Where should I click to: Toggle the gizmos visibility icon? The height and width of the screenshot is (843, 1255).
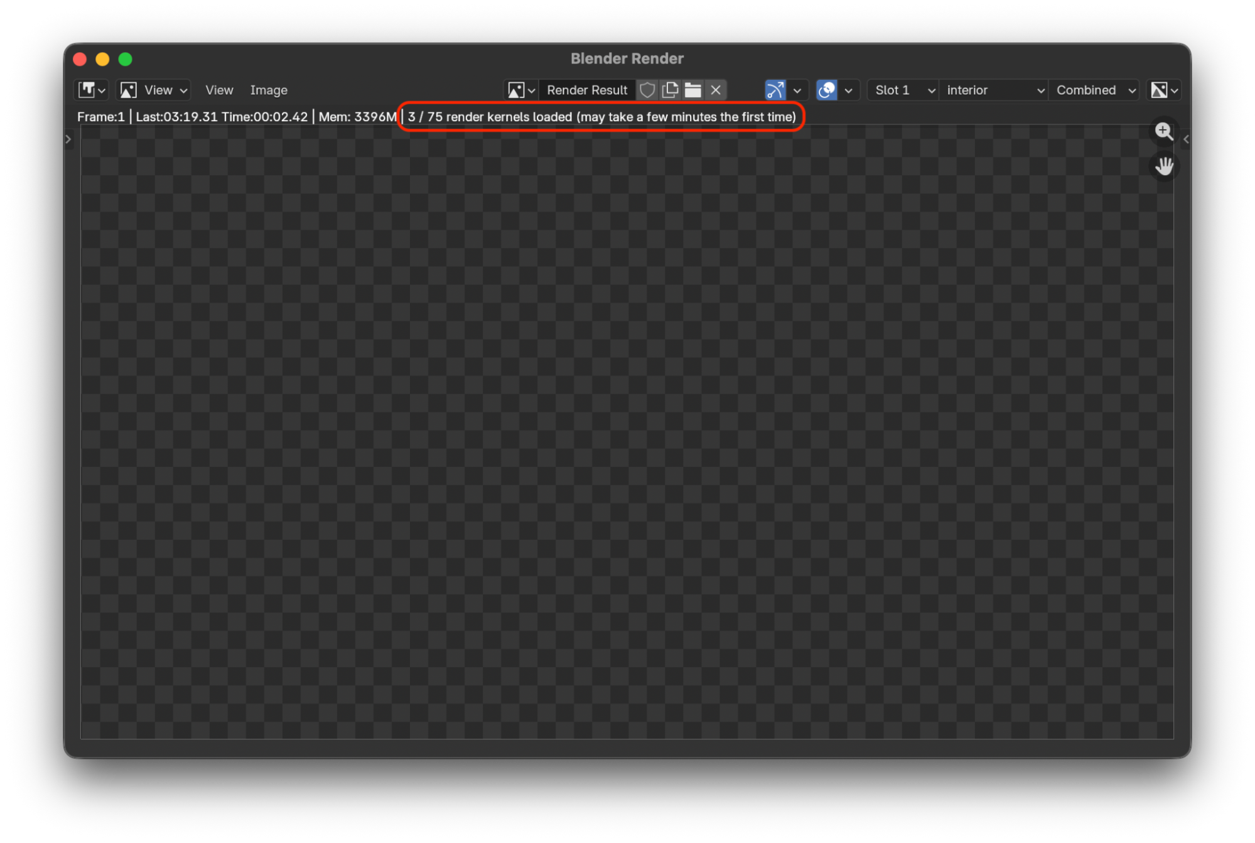pyautogui.click(x=775, y=90)
